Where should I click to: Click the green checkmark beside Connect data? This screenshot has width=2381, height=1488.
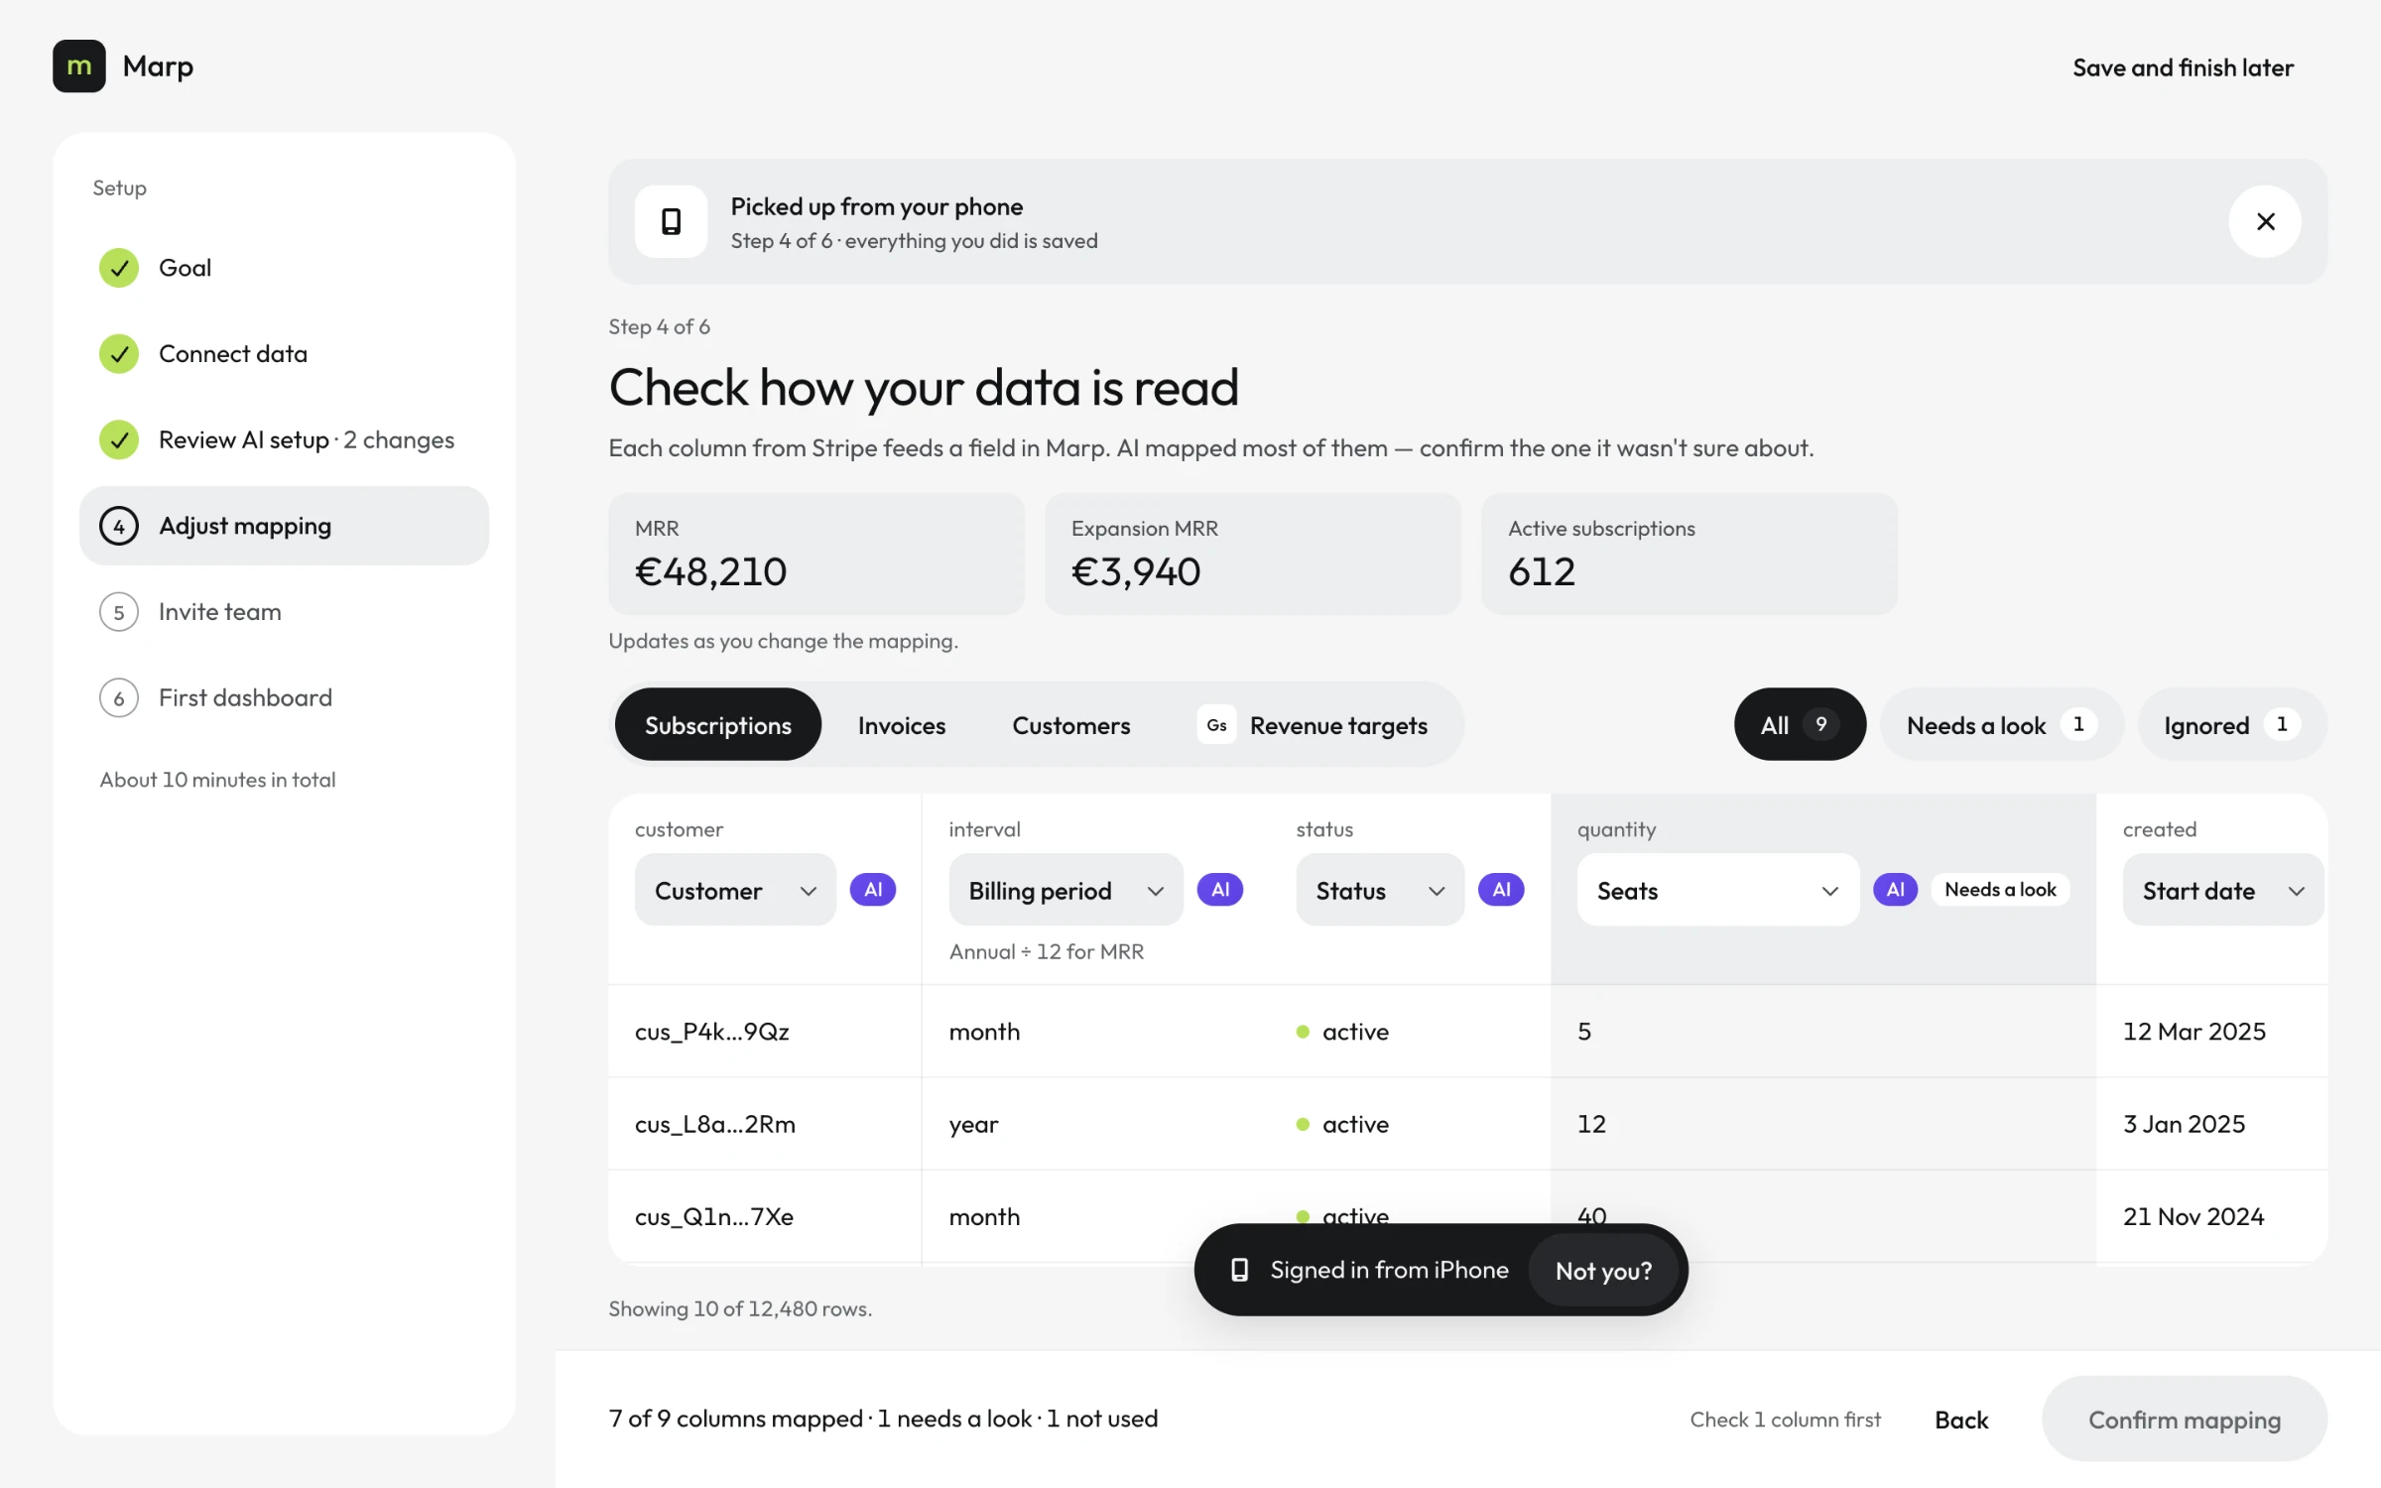tap(119, 354)
